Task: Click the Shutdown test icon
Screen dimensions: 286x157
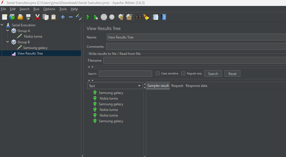Action: point(112,17)
